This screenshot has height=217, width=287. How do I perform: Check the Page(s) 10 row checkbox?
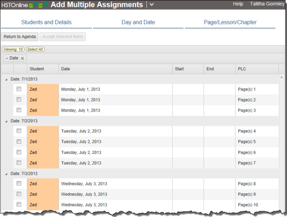pyautogui.click(x=19, y=204)
